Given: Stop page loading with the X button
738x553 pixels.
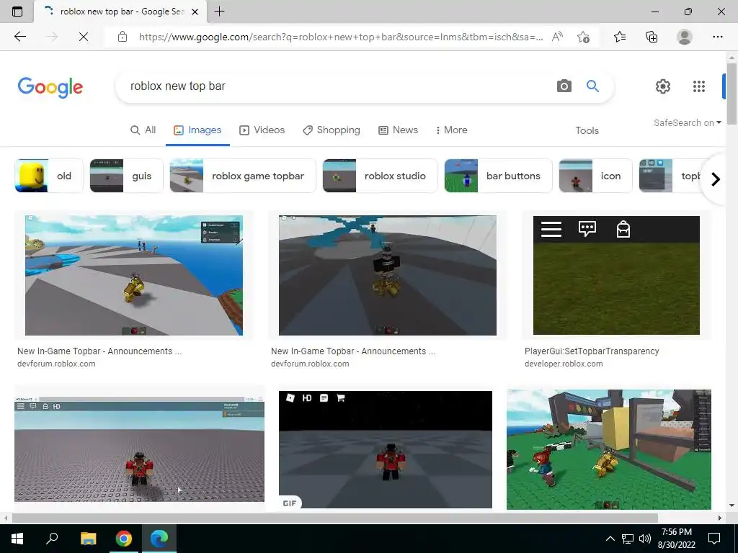Looking at the screenshot, I should point(84,37).
